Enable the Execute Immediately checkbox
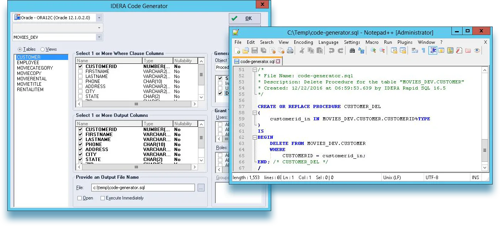The width and height of the screenshot is (500, 226). click(x=102, y=198)
